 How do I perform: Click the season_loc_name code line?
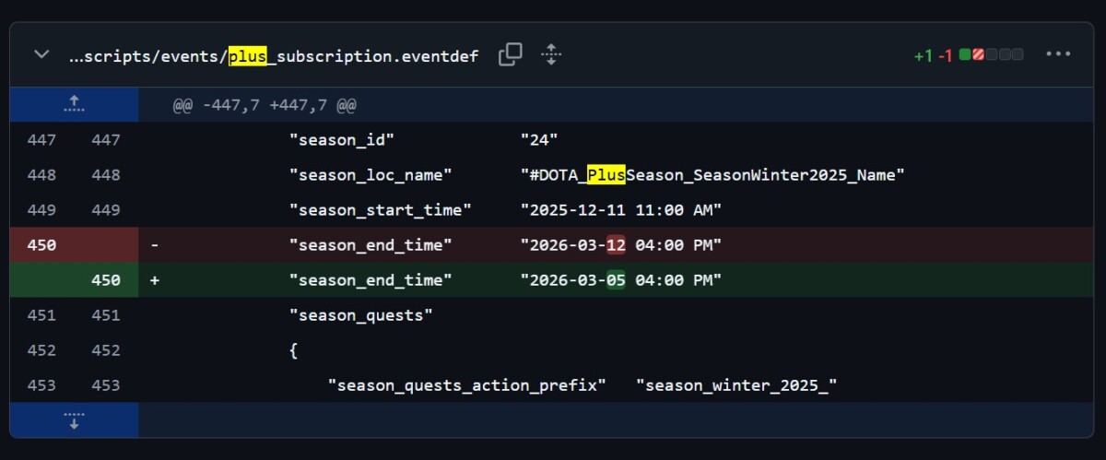pyautogui.click(x=595, y=175)
